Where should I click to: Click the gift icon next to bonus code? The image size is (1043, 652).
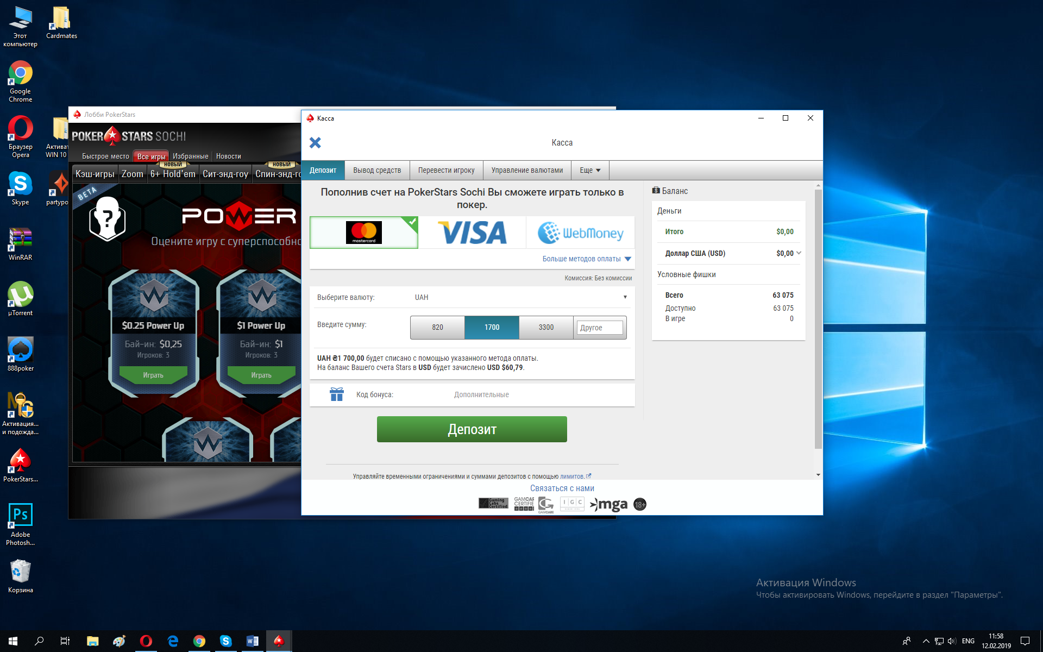coord(337,394)
